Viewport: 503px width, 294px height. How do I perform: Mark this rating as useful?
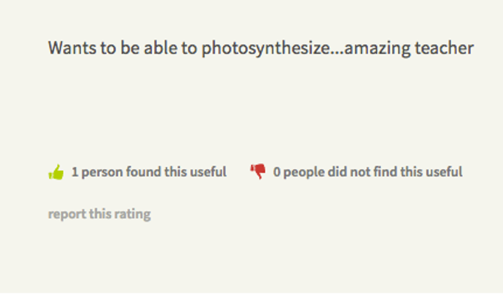(56, 172)
